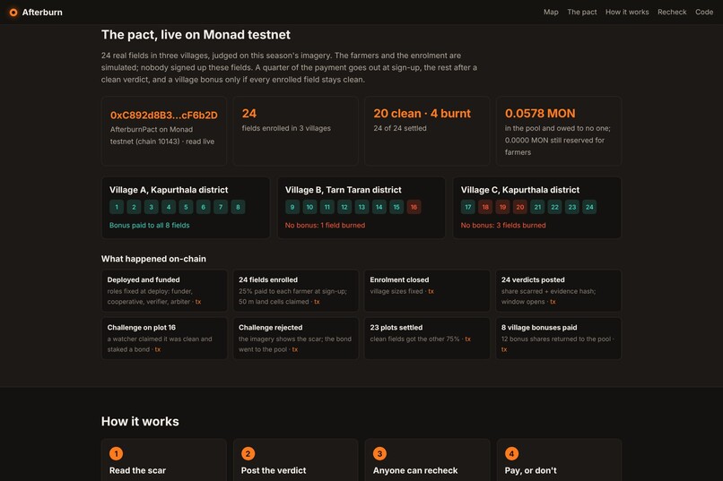
Task: Select field 5 chip in Village A
Action: 186,207
